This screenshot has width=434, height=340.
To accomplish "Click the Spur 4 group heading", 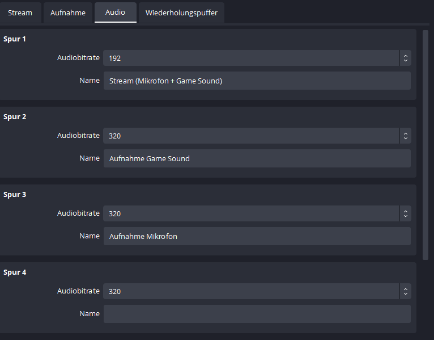I will [x=15, y=272].
